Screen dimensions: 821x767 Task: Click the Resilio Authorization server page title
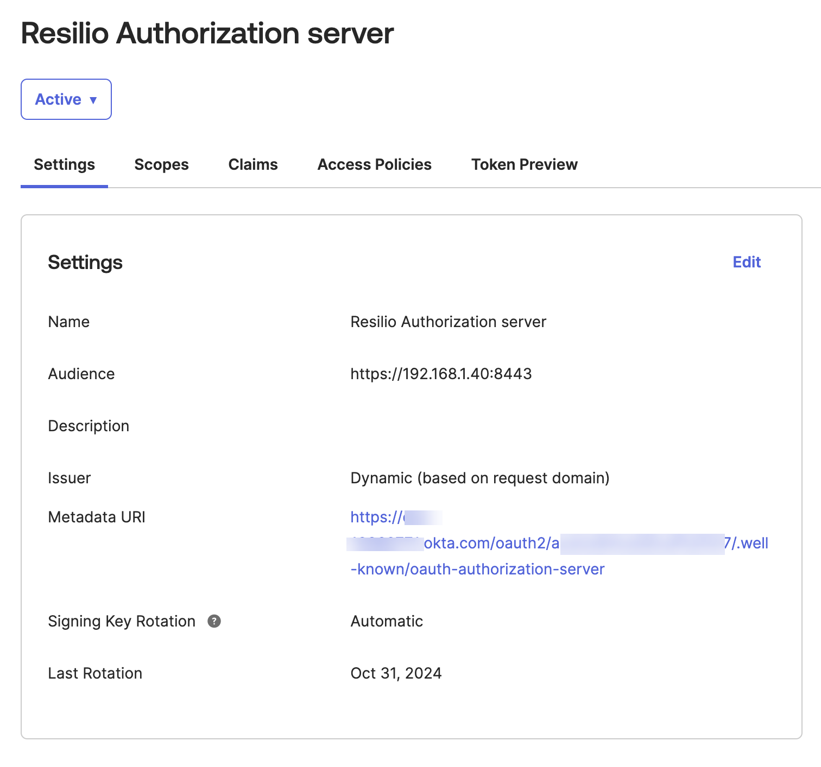(x=207, y=33)
